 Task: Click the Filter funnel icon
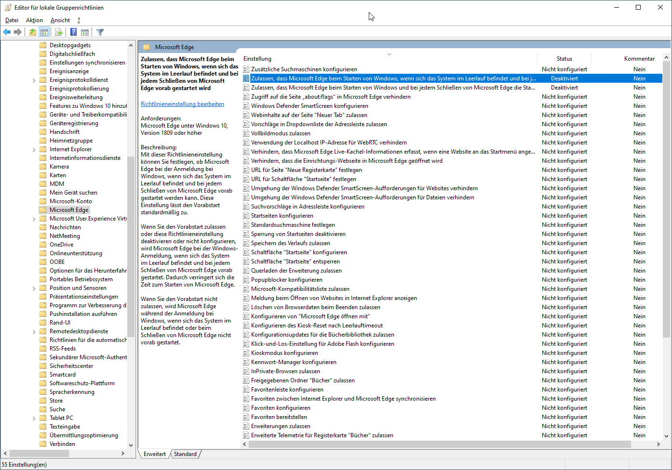coord(100,32)
